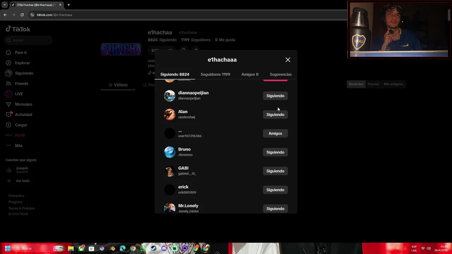Screen dimensions: 452x254
Task: Open the Windows Start menu
Action: (7, 248)
